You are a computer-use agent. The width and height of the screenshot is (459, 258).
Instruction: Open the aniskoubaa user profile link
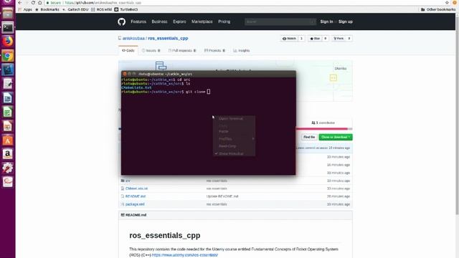point(133,38)
